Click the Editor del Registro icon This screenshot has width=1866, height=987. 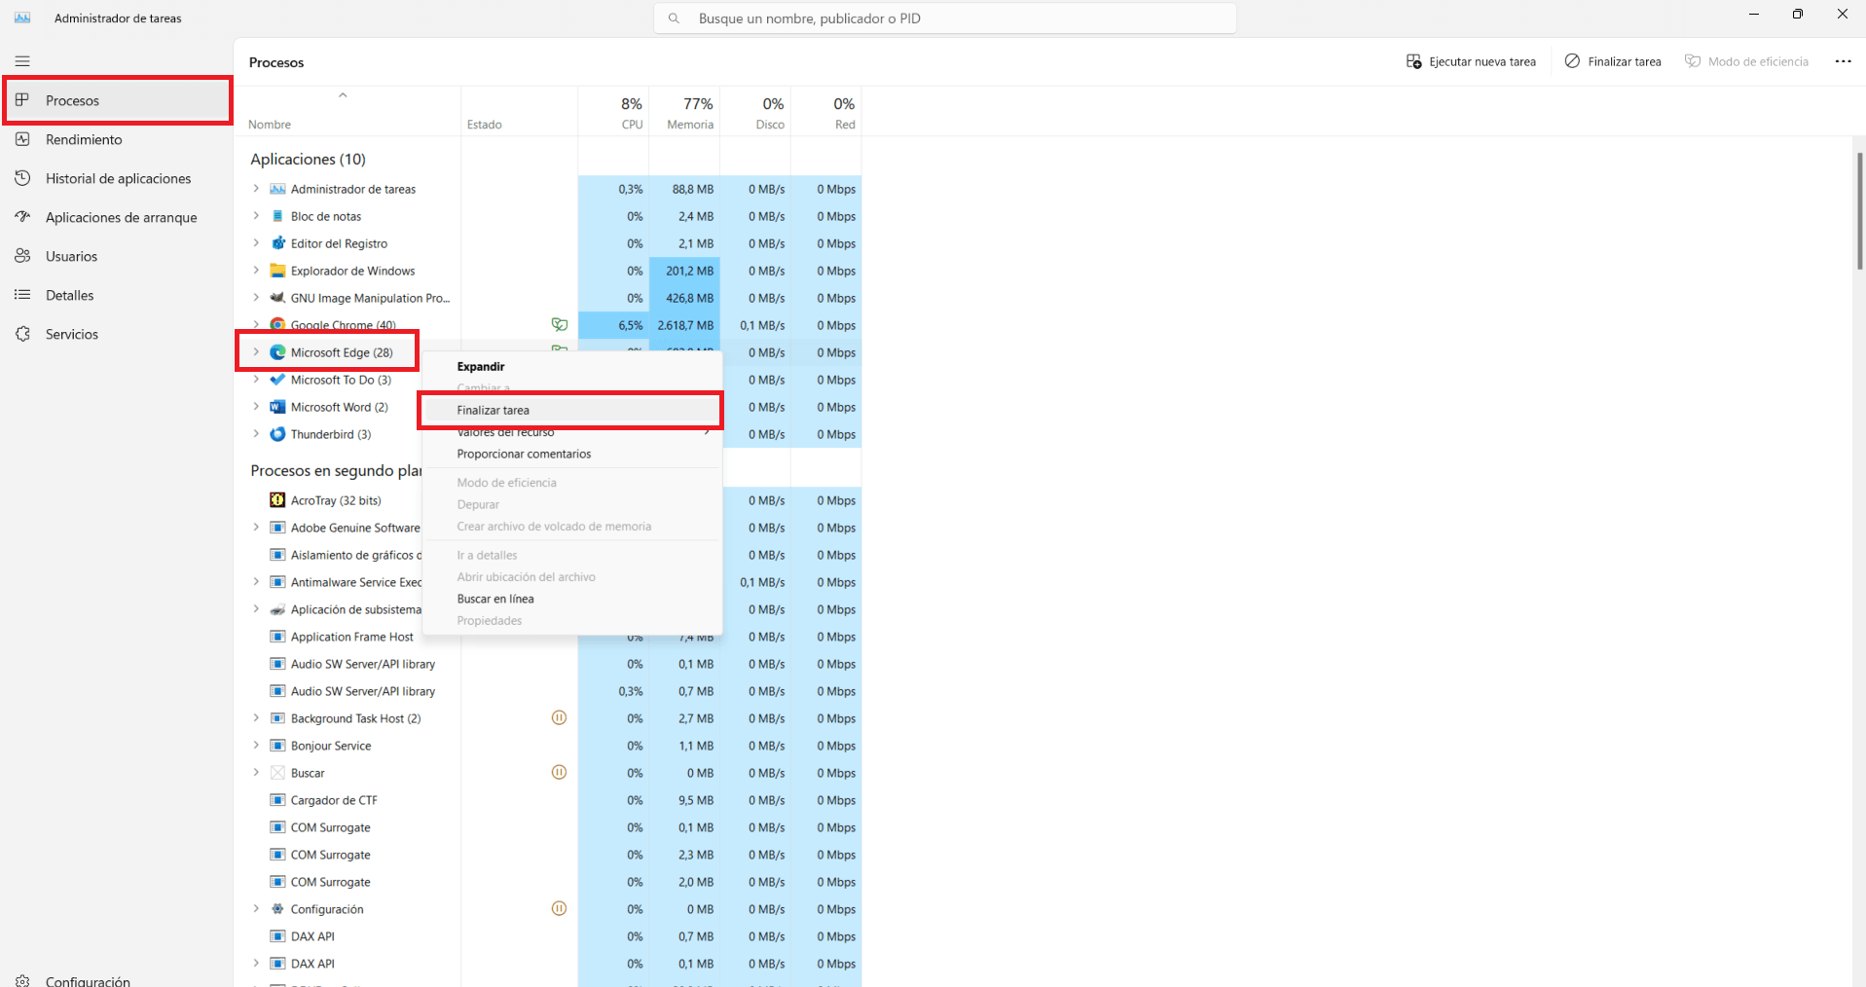277,243
